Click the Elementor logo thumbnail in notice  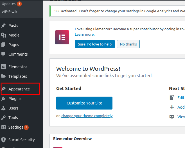click(x=62, y=37)
